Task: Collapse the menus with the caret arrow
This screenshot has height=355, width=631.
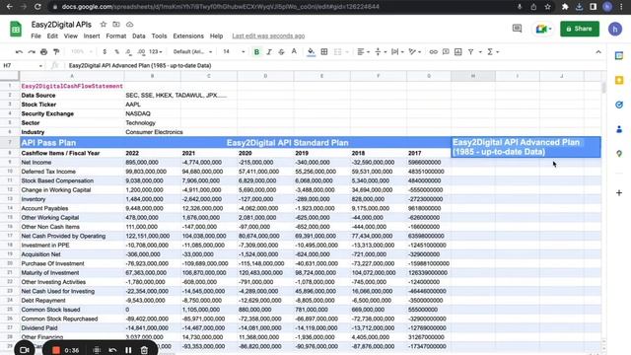Action: click(598, 52)
